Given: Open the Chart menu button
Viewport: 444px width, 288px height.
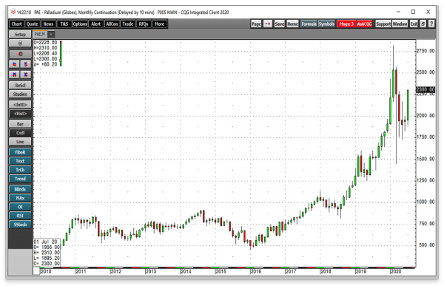Looking at the screenshot, I should pyautogui.click(x=17, y=24).
